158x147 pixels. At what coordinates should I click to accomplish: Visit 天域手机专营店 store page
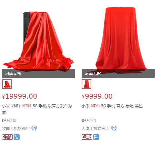click(x=96, y=128)
